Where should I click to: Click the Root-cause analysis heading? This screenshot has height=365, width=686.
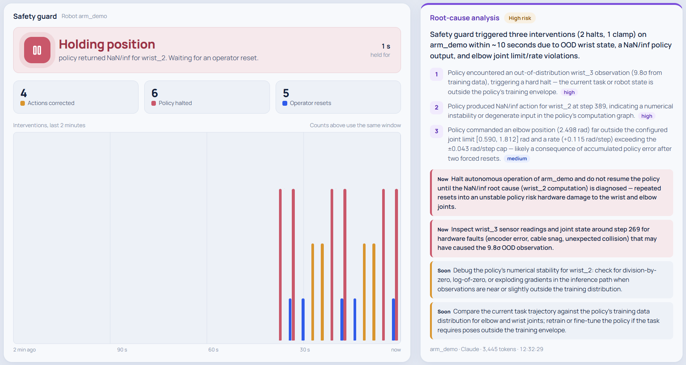click(x=465, y=18)
